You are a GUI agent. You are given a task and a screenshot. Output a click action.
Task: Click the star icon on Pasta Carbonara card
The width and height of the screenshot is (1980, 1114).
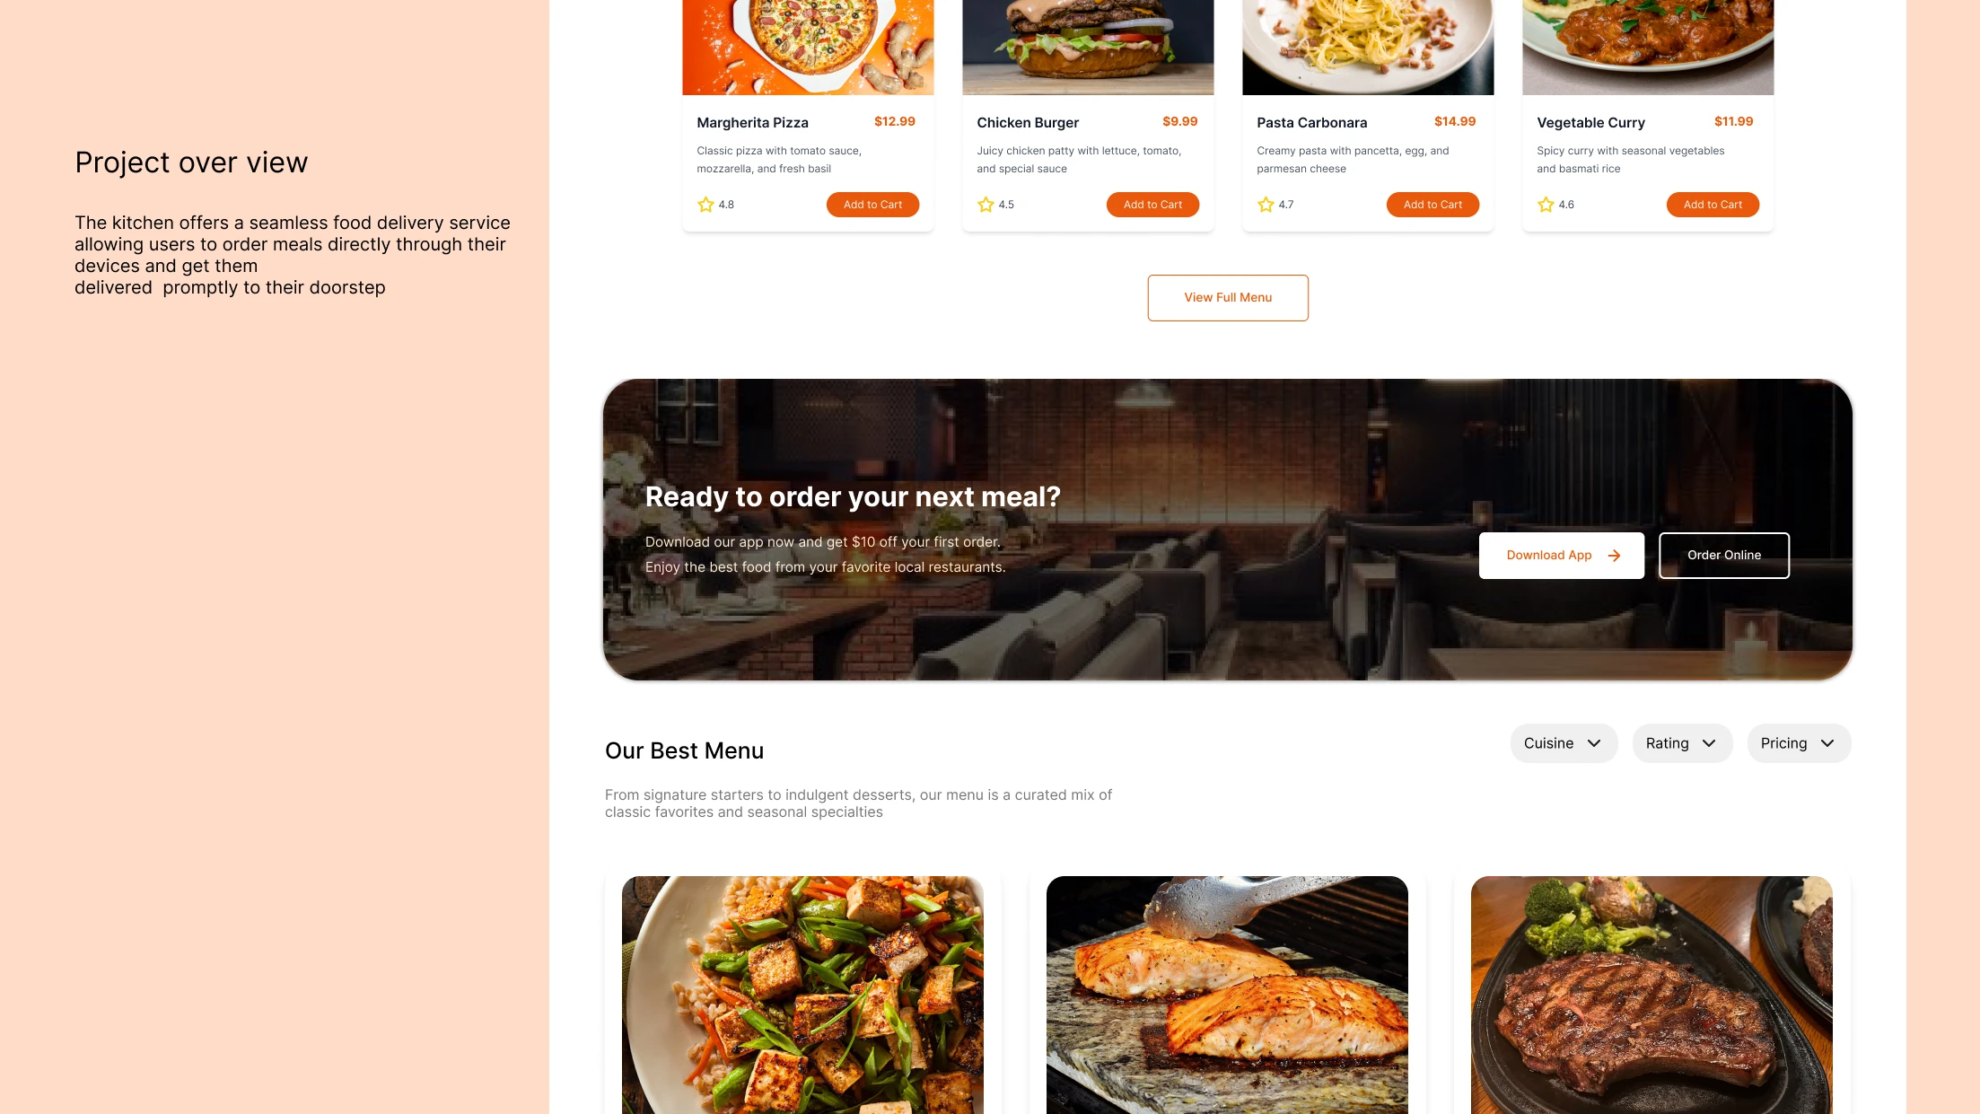1266,205
